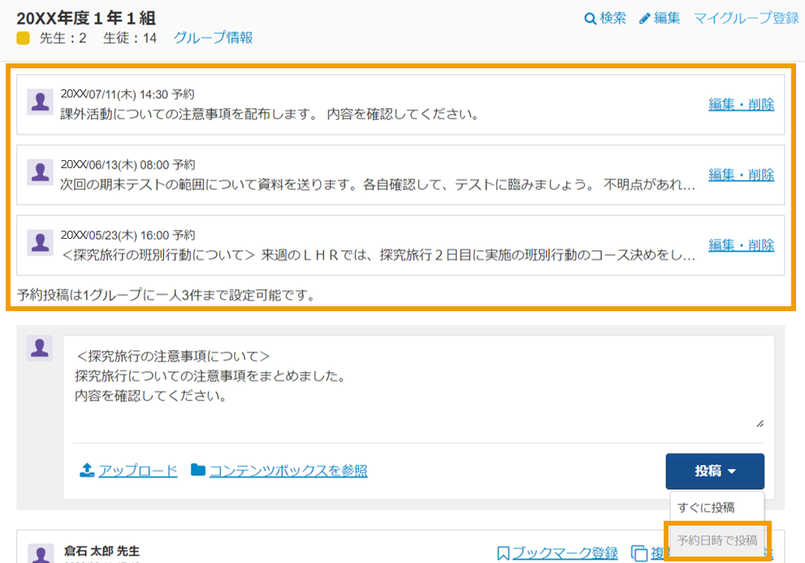Click avatar of the 07/11 scheduled post
Image resolution: width=805 pixels, height=563 pixels.
40,102
